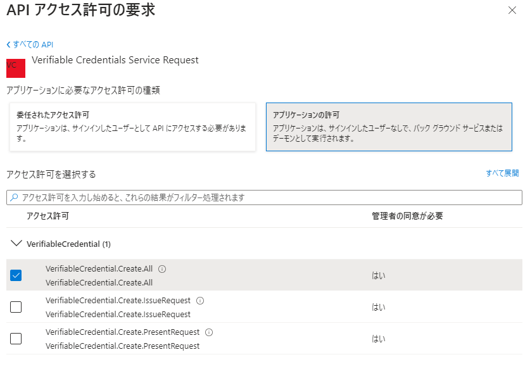
Task: Click the search magnifier icon in filter box
Action: [14, 198]
